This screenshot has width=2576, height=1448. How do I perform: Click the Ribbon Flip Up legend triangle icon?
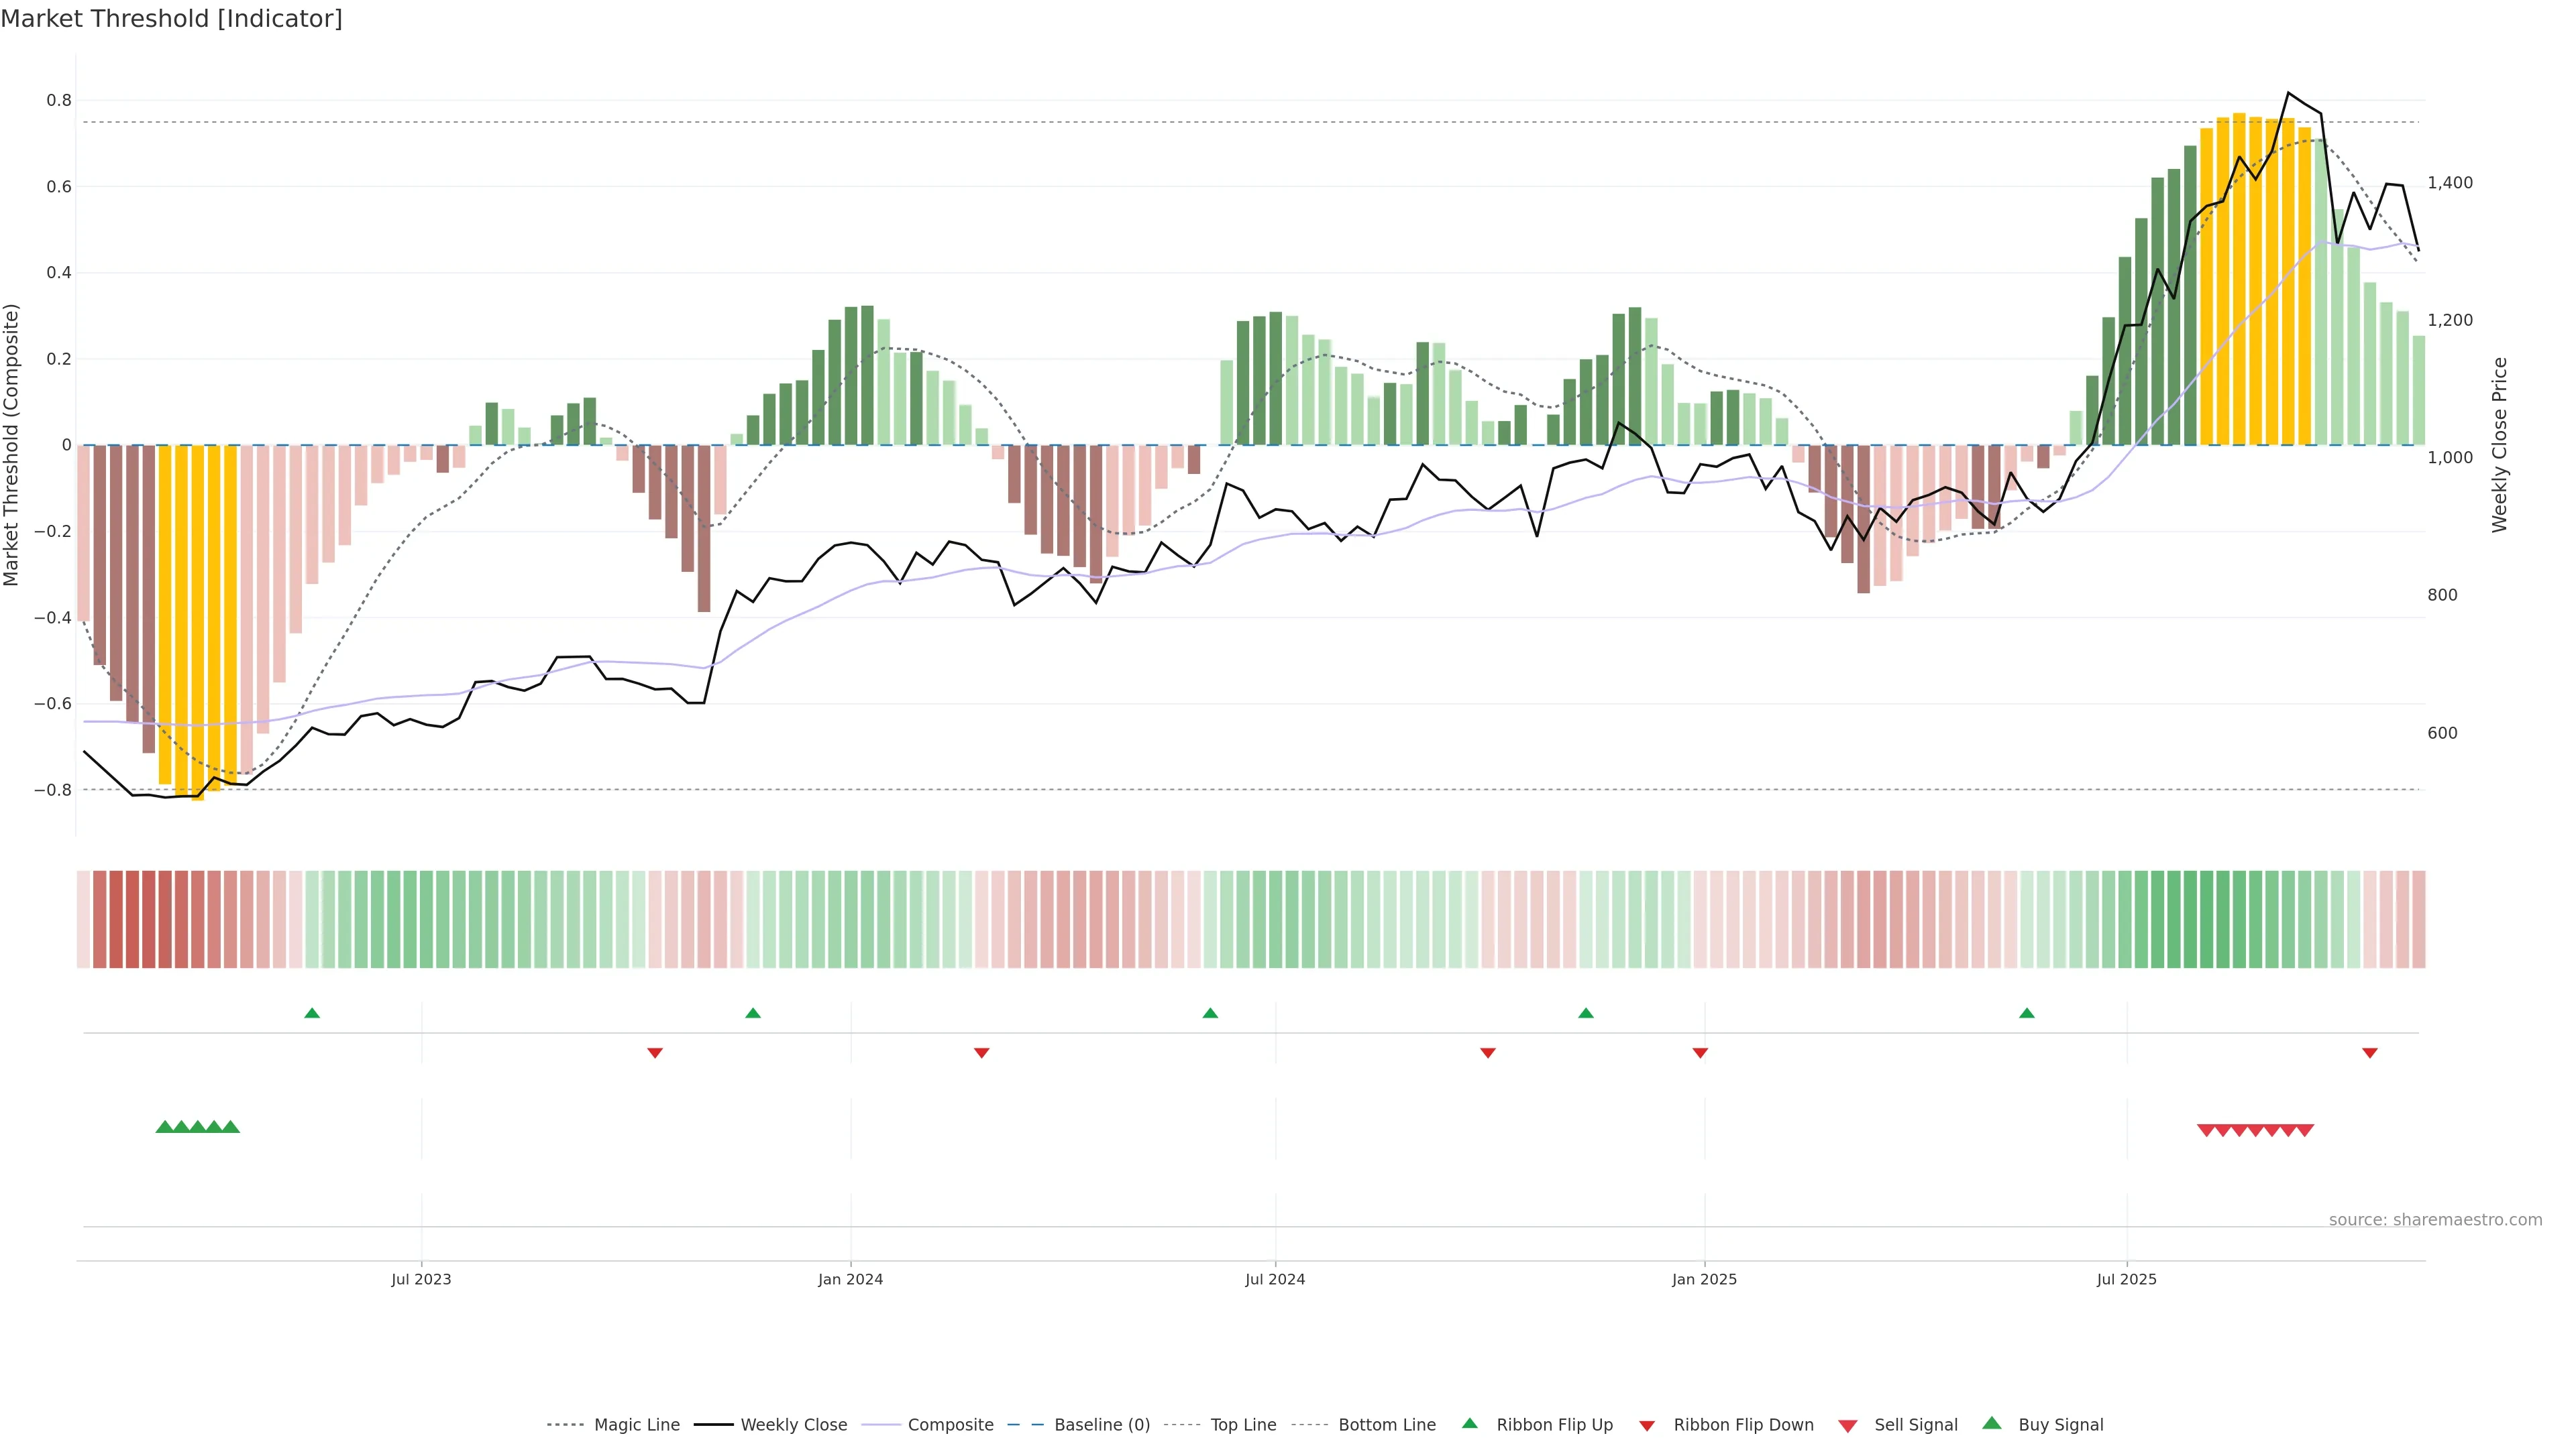click(x=1469, y=1423)
